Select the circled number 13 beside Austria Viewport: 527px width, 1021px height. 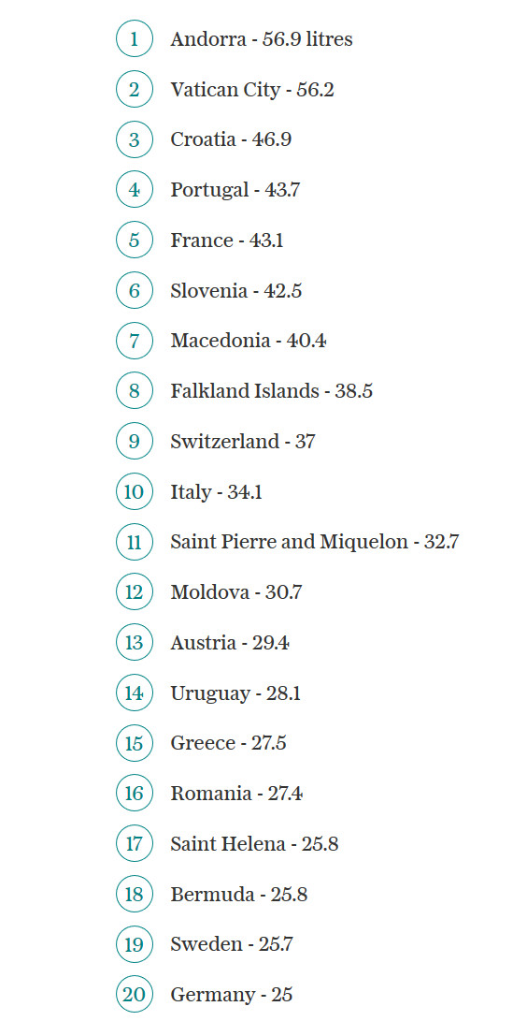coord(135,643)
